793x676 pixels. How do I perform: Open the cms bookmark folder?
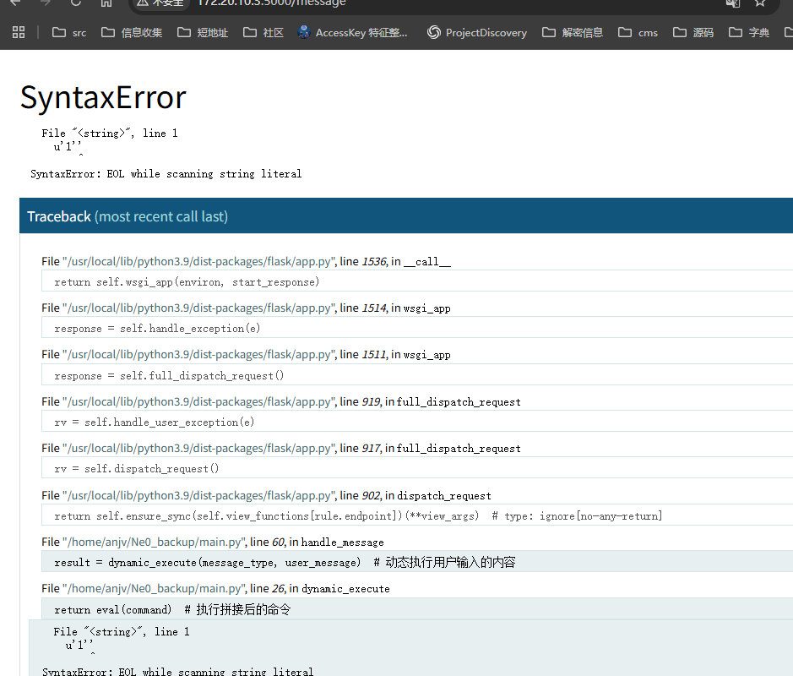638,32
